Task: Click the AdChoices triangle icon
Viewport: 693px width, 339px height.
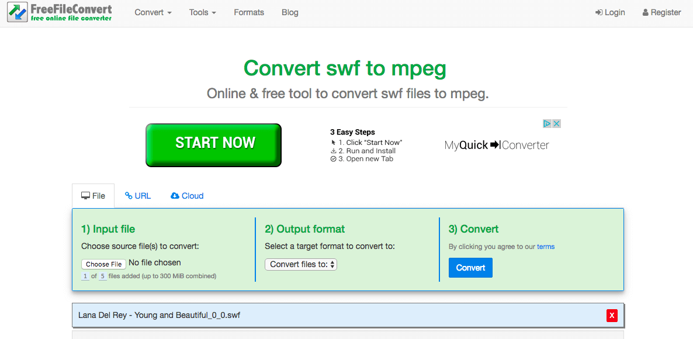Action: (x=548, y=123)
